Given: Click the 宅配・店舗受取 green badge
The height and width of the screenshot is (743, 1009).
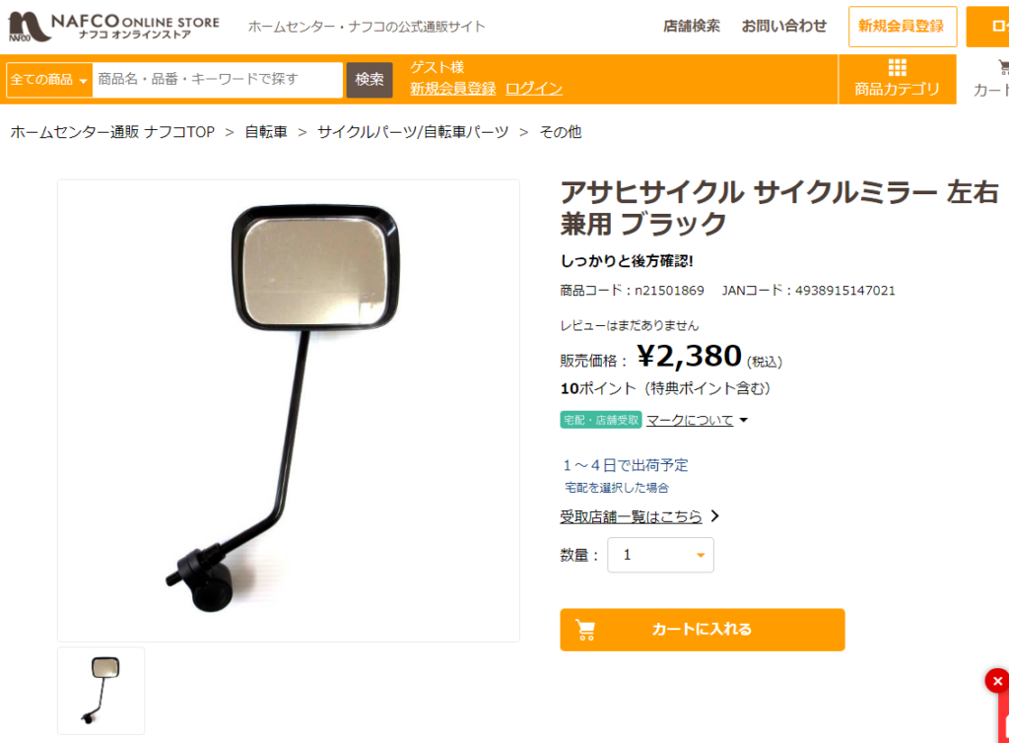Looking at the screenshot, I should pyautogui.click(x=600, y=420).
